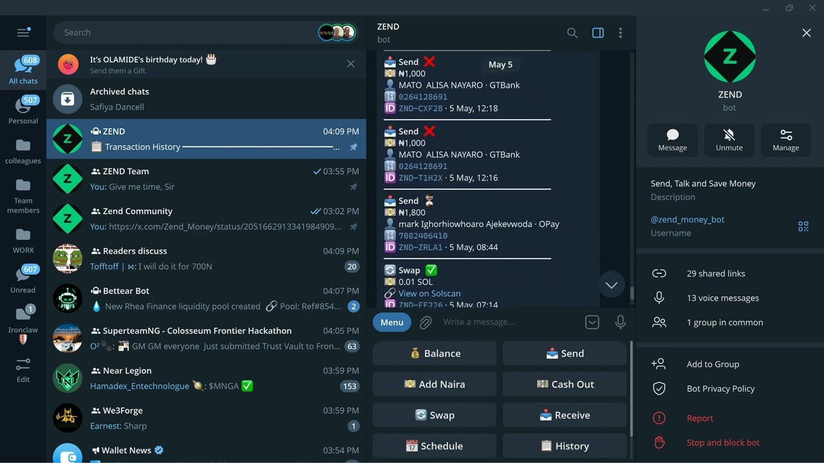The height and width of the screenshot is (463, 824).
Task: Toggle the bot keyboard panel icon
Action: [592, 322]
